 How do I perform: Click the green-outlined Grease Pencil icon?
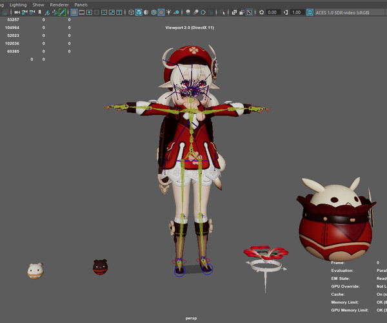[x=62, y=12]
